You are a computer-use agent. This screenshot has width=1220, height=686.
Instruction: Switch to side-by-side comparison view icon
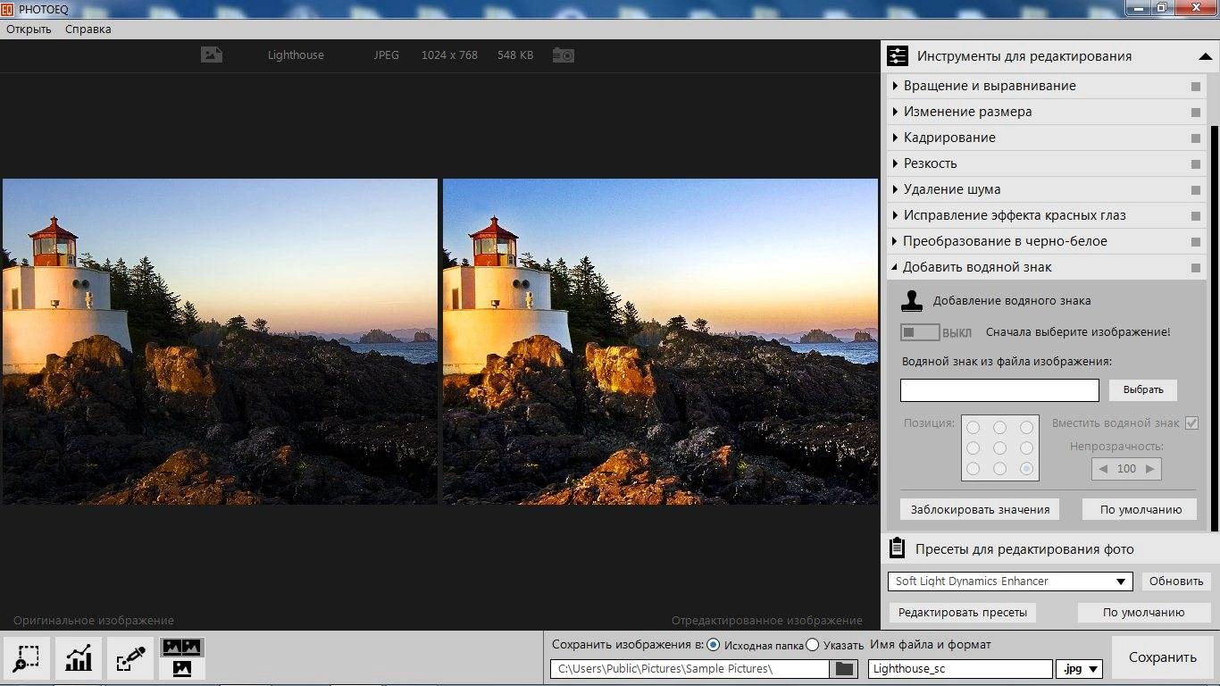point(183,647)
